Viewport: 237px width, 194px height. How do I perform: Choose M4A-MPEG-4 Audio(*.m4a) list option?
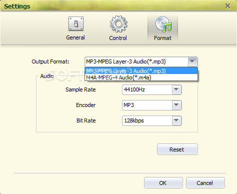click(x=141, y=77)
